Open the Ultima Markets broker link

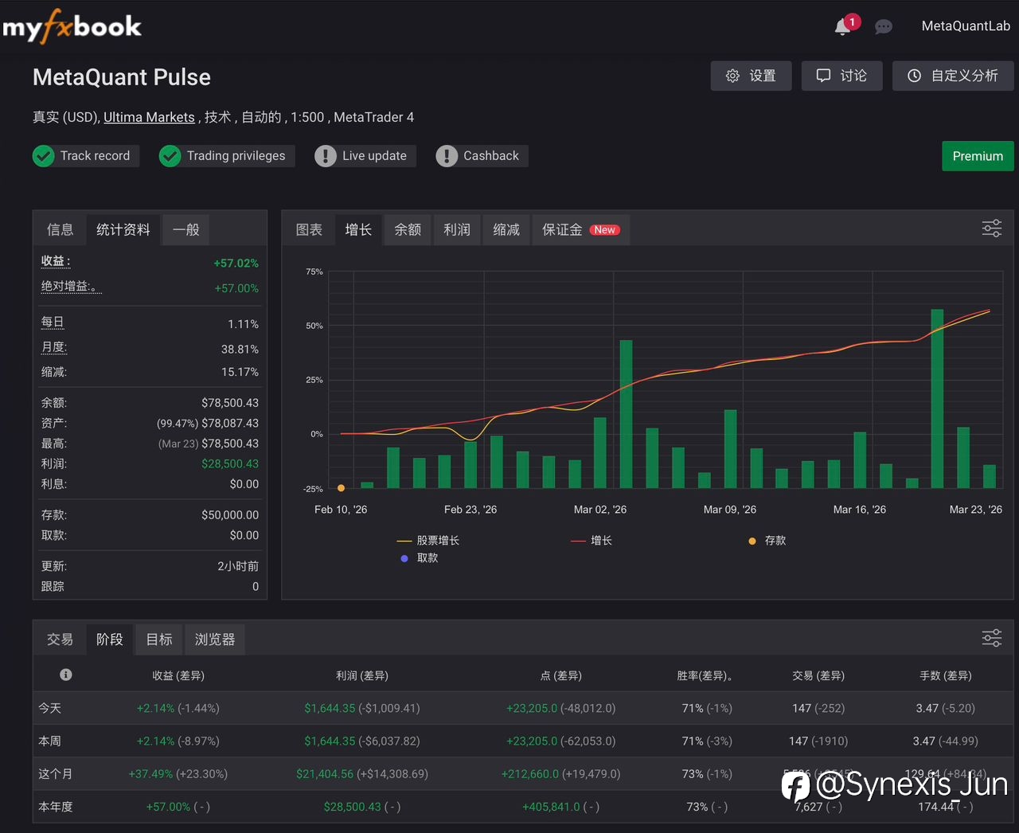pos(149,117)
